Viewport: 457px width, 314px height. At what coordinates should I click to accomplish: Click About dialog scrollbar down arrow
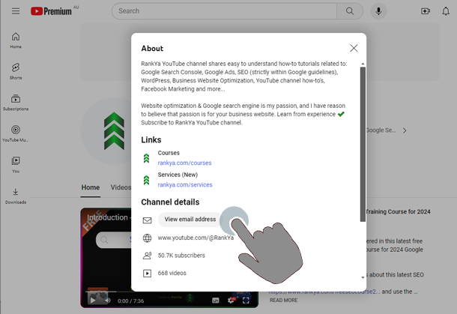pyautogui.click(x=363, y=277)
